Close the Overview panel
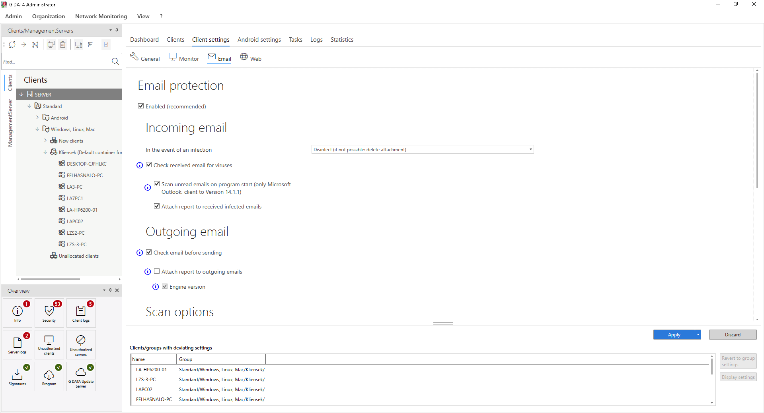Viewport: 764px width, 413px height. tap(117, 290)
